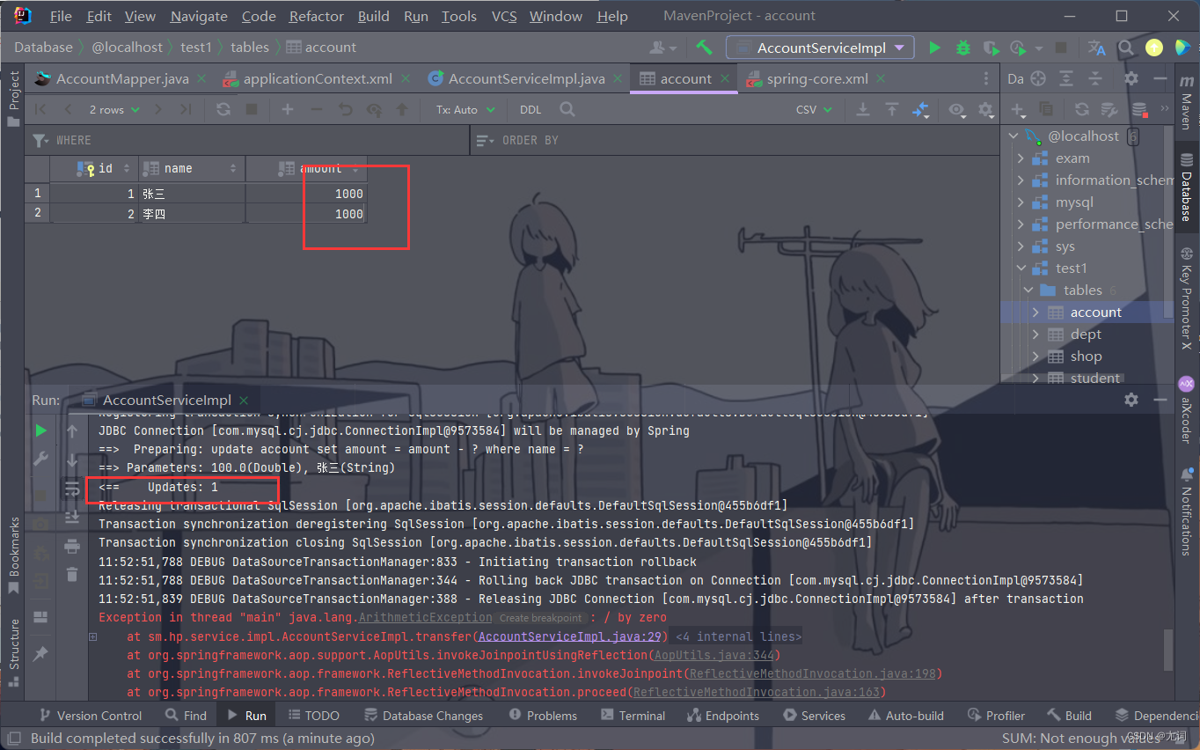1200x750 pixels.
Task: Open the 2 rows page size dropdown
Action: tap(114, 109)
